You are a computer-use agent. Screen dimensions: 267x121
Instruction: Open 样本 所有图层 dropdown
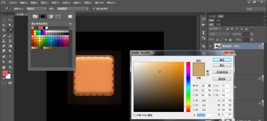click(73, 9)
